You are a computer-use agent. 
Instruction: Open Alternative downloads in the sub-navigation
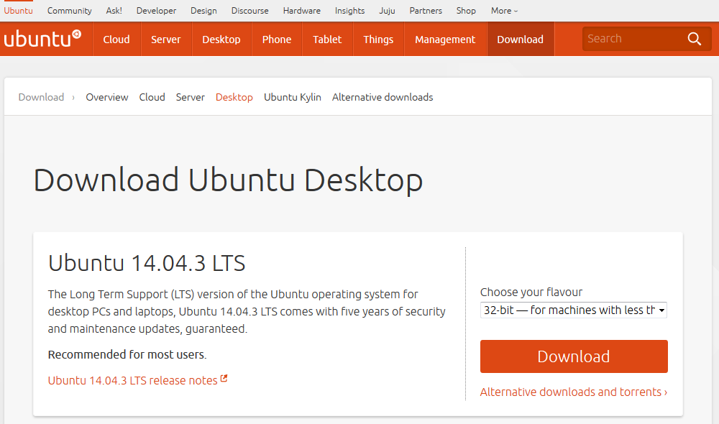coord(383,97)
